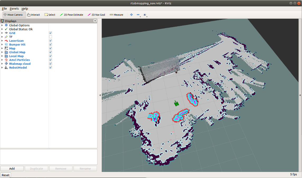Screen dimensions: 302x178
Task: Click the green robot in the 3D view
Action: coord(176,103)
